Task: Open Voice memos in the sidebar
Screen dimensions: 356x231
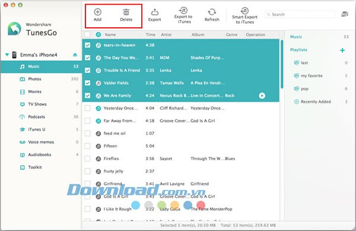Action: (x=41, y=142)
